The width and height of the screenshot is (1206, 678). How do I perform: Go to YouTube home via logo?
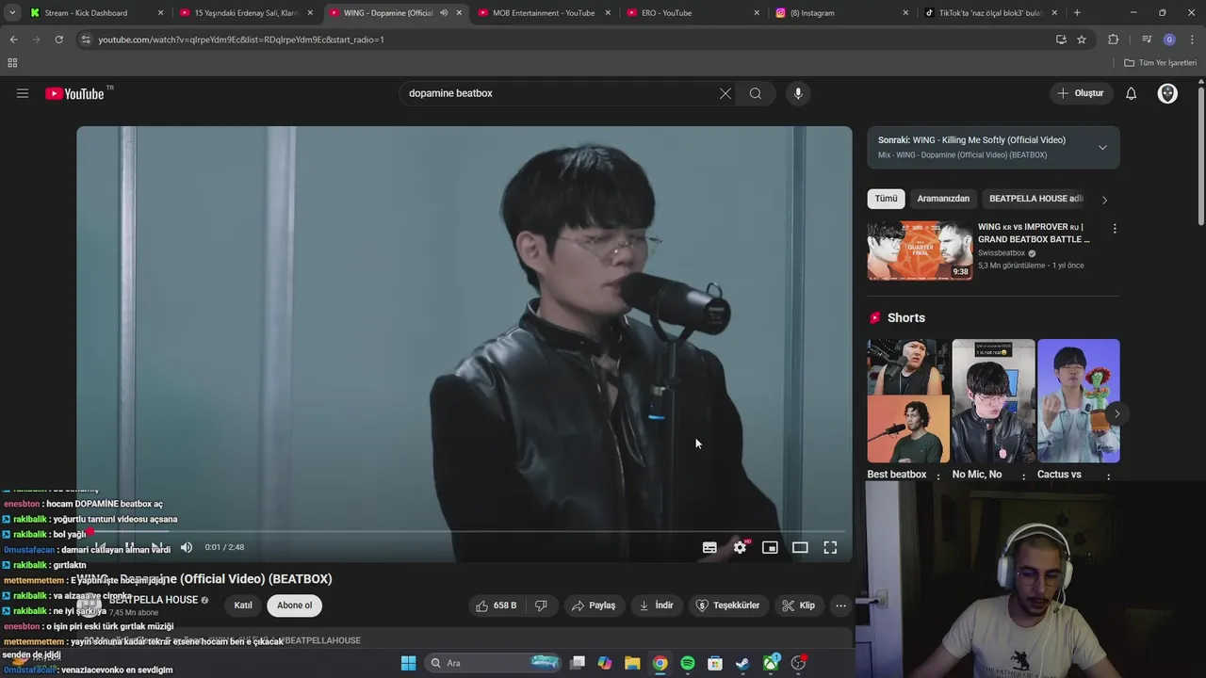(x=75, y=93)
